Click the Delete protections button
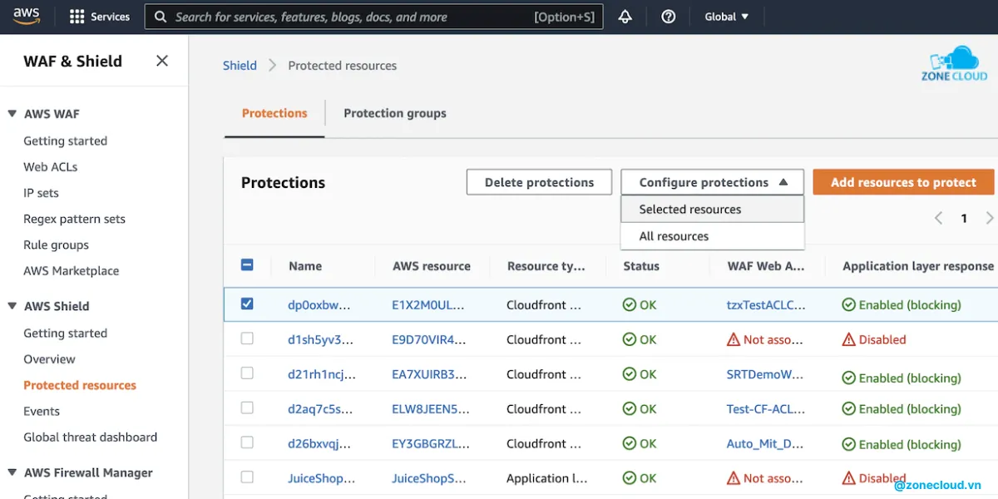Screen dimensions: 998x499 (x=539, y=182)
